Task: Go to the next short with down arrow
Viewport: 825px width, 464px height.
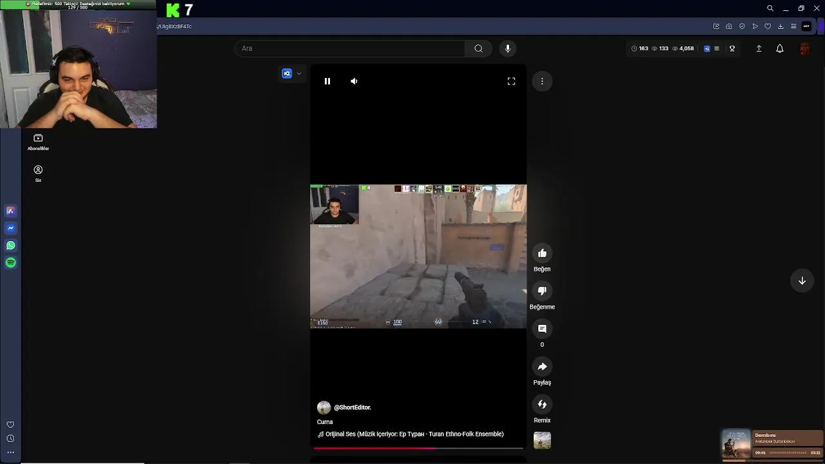Action: coord(802,281)
